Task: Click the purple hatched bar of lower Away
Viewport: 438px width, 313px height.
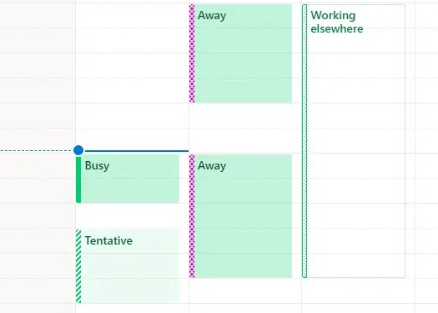Action: [x=192, y=216]
